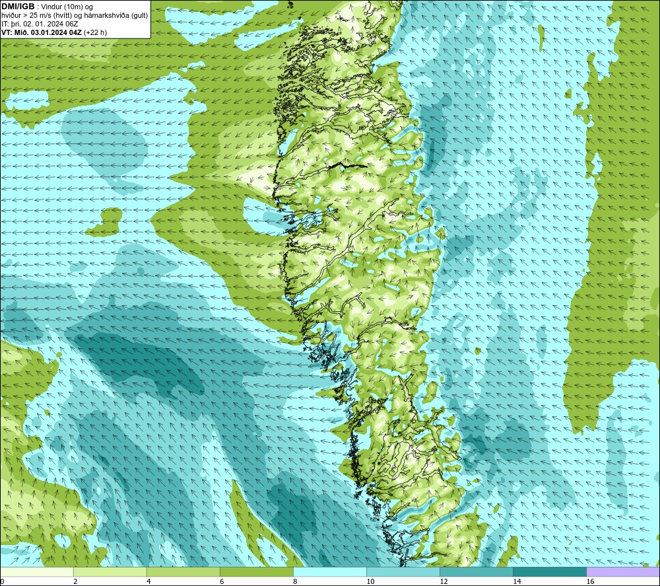The image size is (660, 586).
Task: Click the '14' scale label
Action: click(x=517, y=582)
